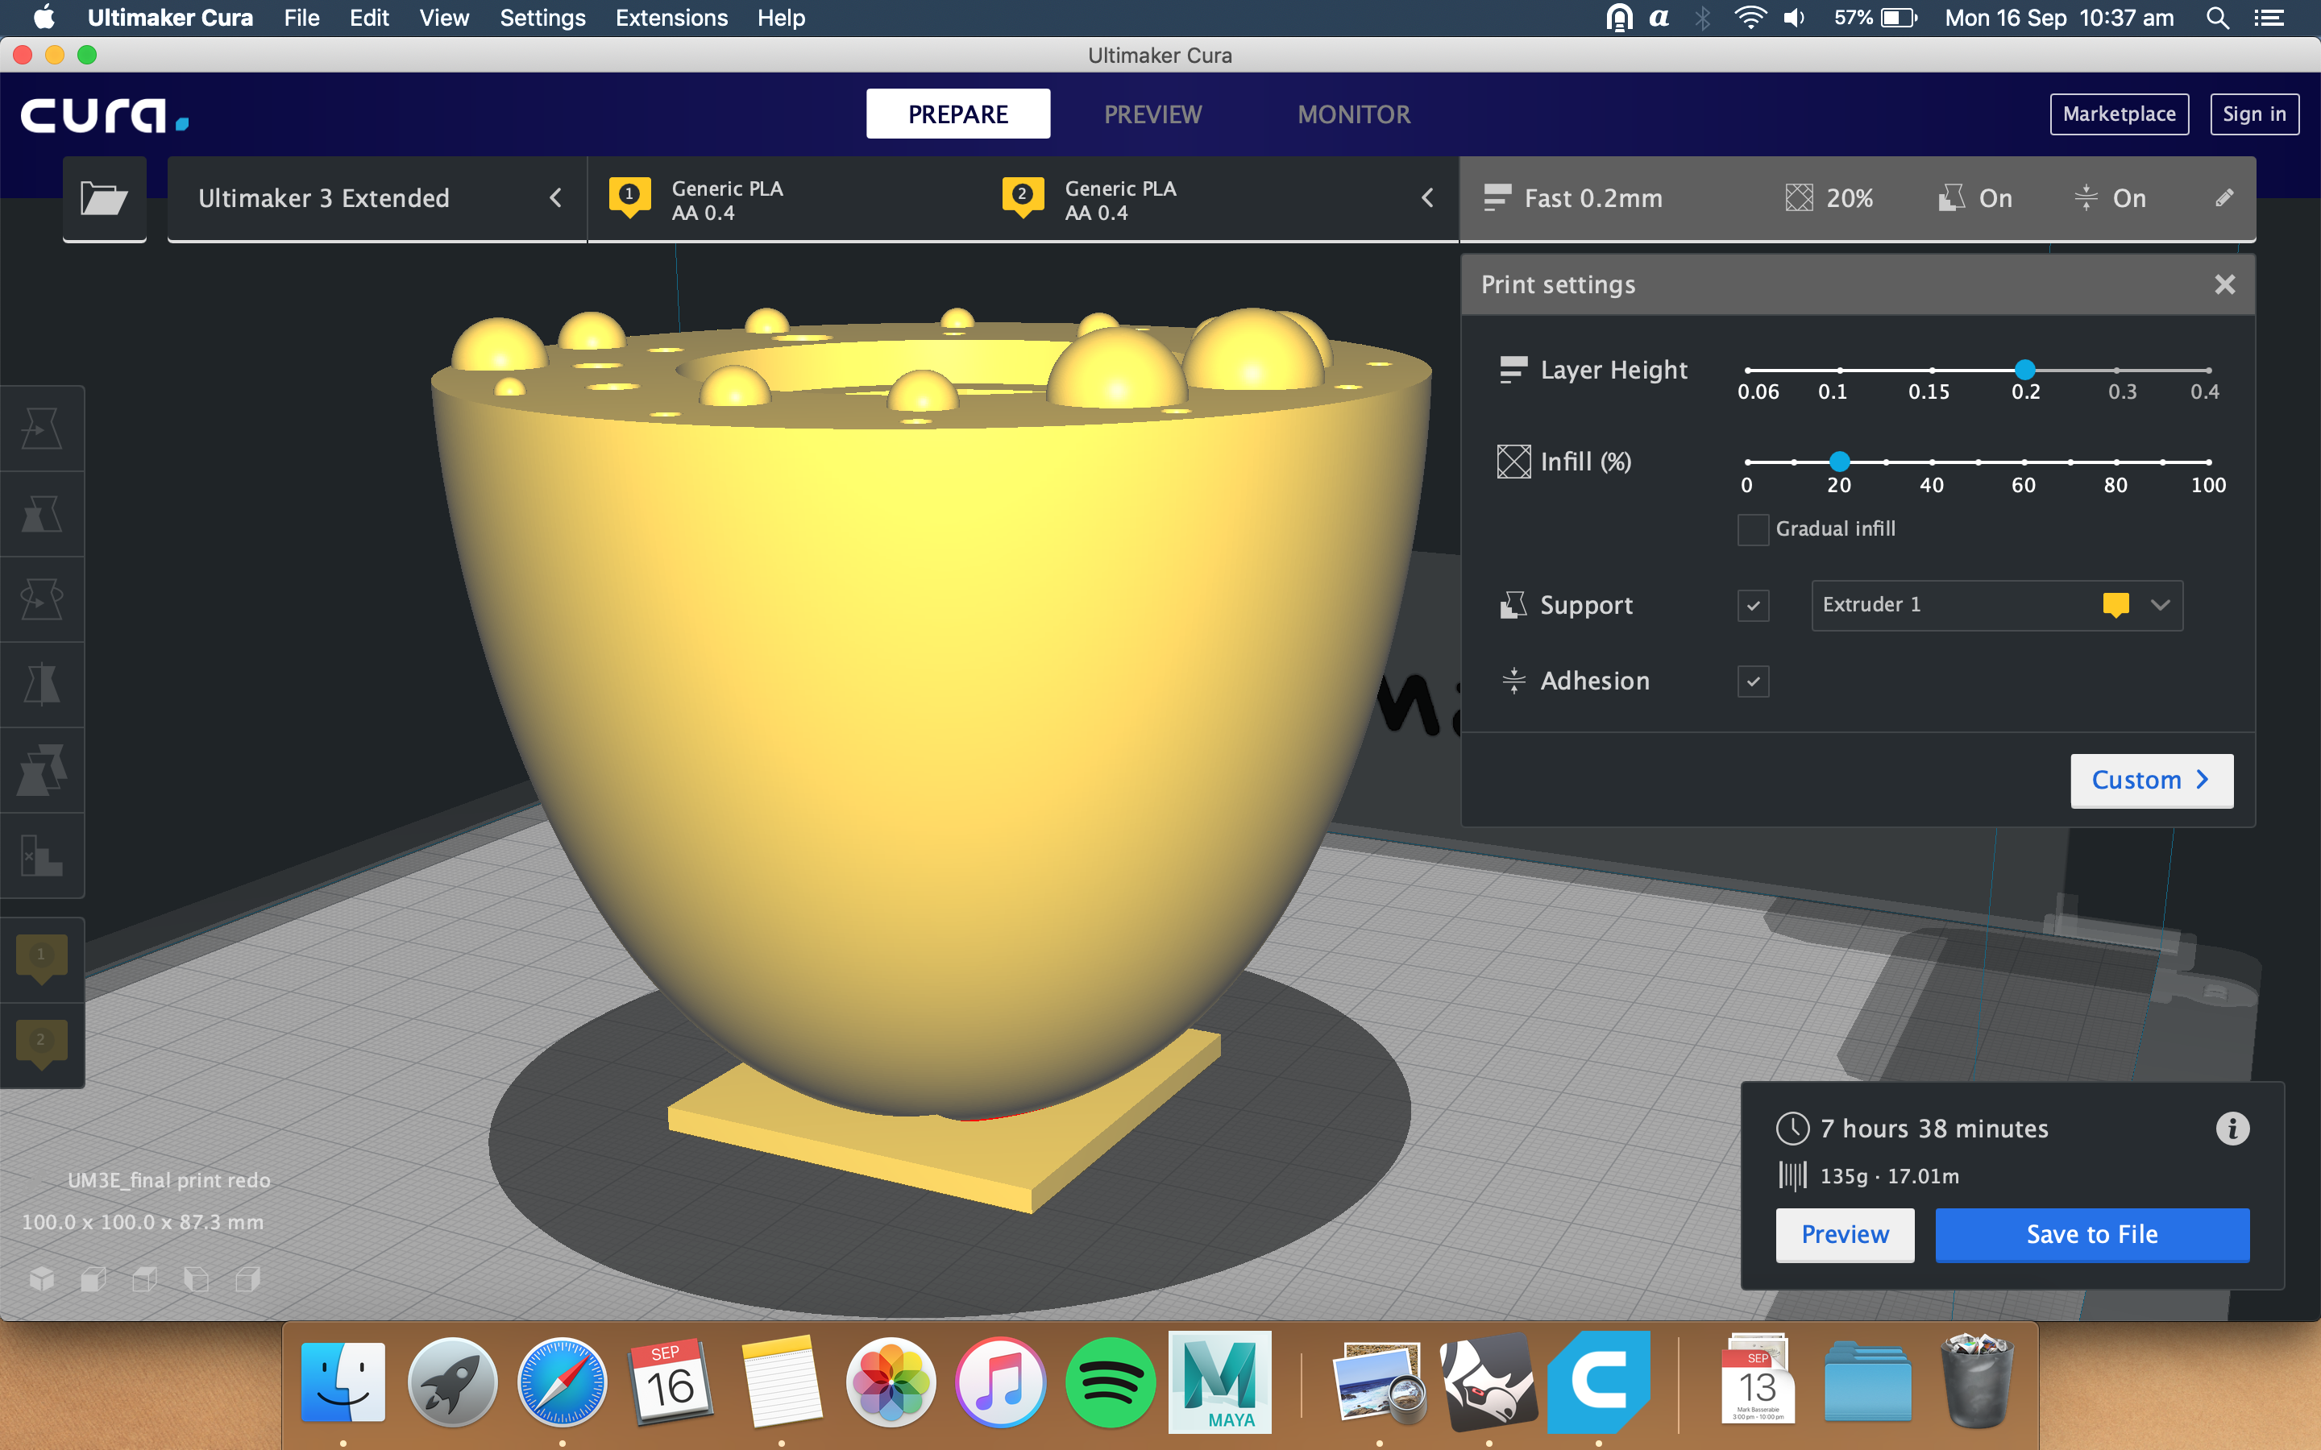Open Maya from the dock
This screenshot has height=1450, width=2321.
tap(1220, 1382)
